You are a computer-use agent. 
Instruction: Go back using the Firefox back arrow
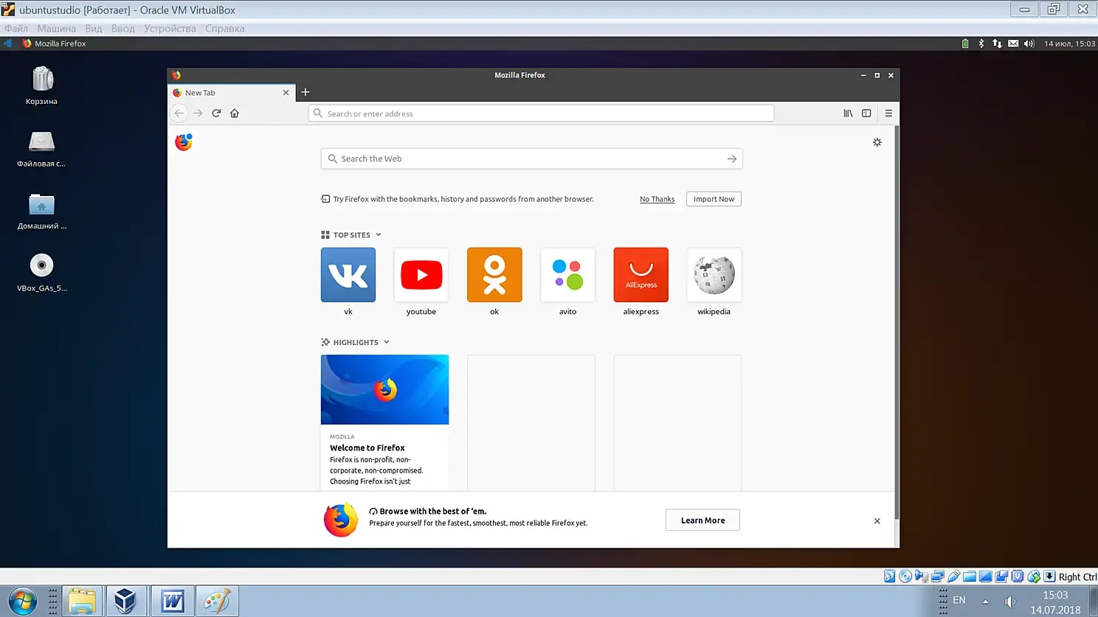point(179,114)
